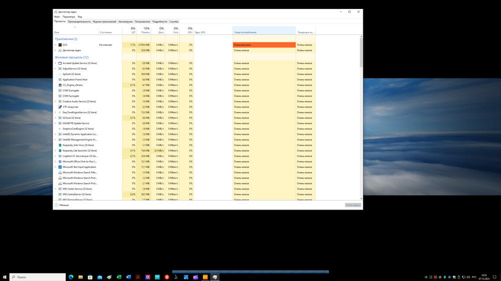Click Меньше to collapse details
Screen dimensions: 501x281
pos(62,205)
